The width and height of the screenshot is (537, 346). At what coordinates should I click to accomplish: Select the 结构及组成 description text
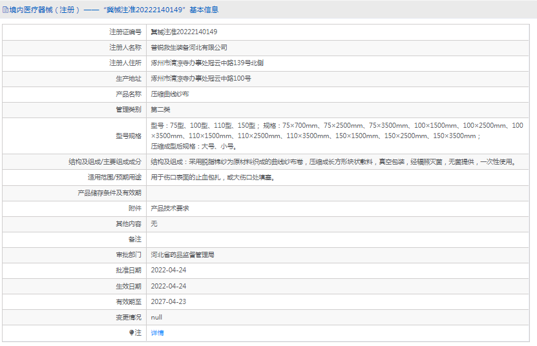(x=334, y=162)
